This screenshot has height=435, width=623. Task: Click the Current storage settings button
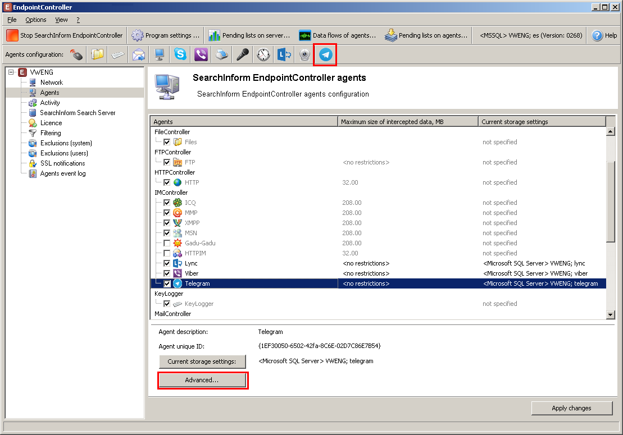click(202, 361)
